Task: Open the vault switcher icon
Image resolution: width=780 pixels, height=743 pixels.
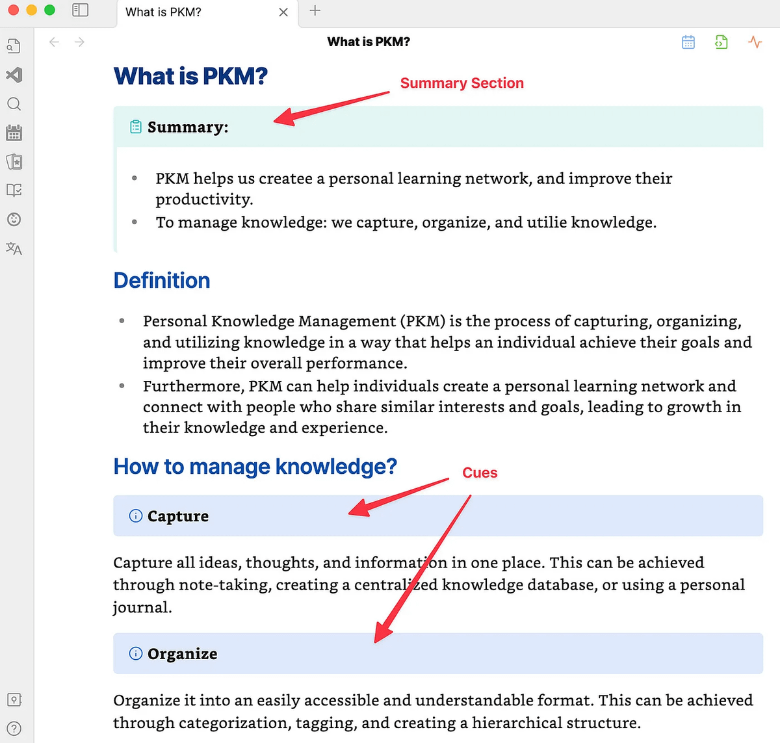Action: (x=14, y=699)
